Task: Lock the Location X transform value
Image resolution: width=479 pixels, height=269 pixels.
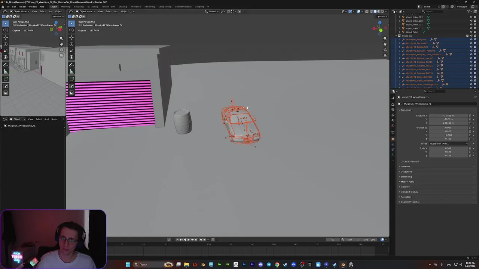Action: click(470, 116)
